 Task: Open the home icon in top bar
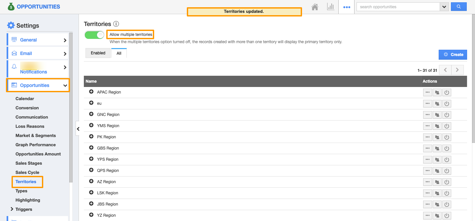click(x=315, y=7)
